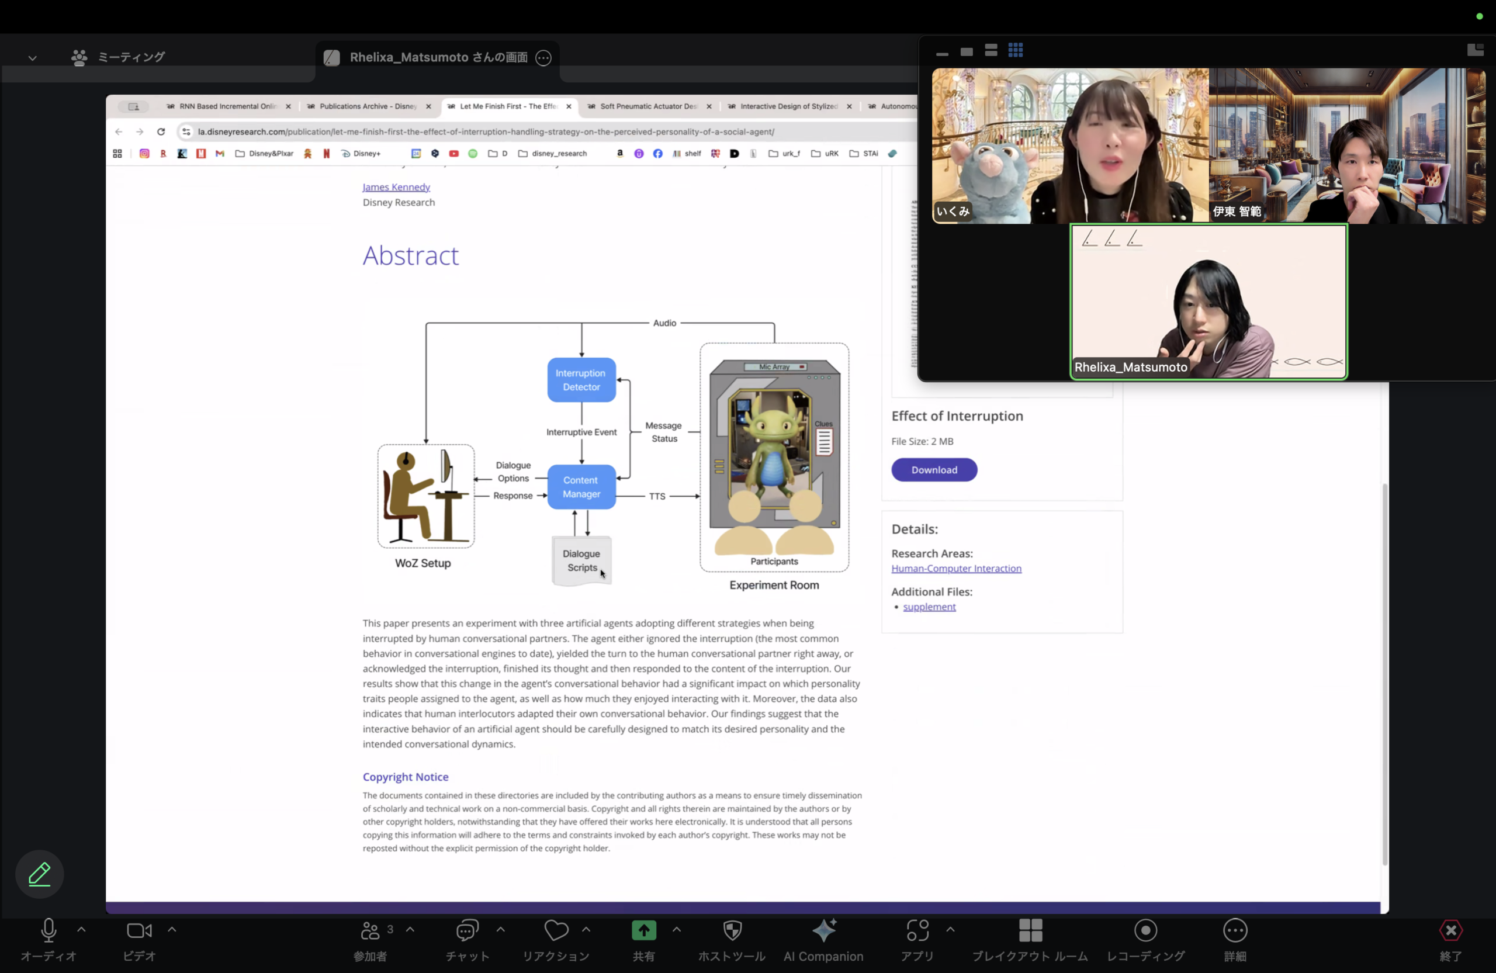Expand the chevron beside the meeting tab
This screenshot has height=973, width=1496.
tap(32, 58)
